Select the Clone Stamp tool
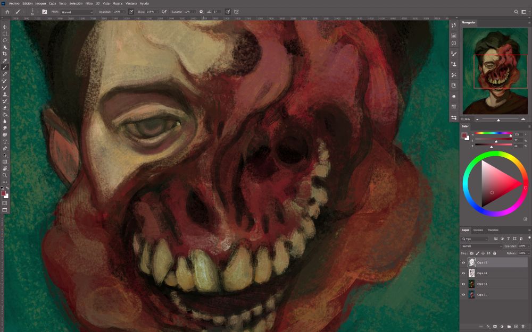This screenshot has width=532, height=332. (5, 94)
